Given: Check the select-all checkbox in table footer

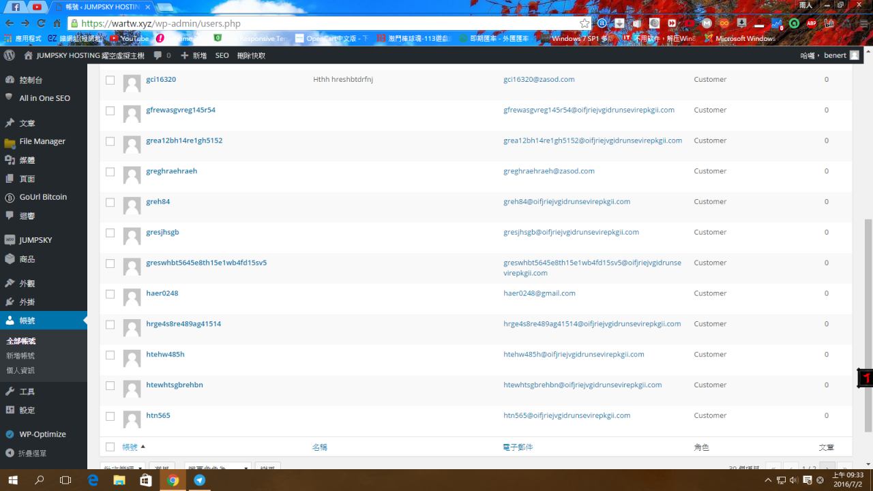Looking at the screenshot, I should click(110, 447).
